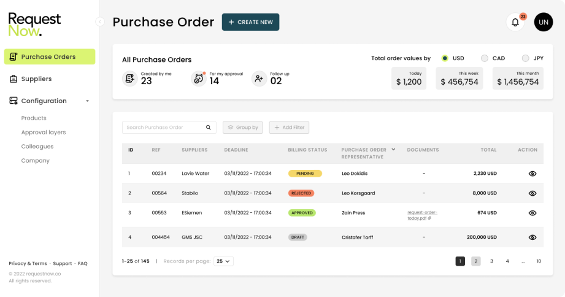This screenshot has width=565, height=297.
Task: Click the REJECTED status badge
Action: tap(301, 193)
